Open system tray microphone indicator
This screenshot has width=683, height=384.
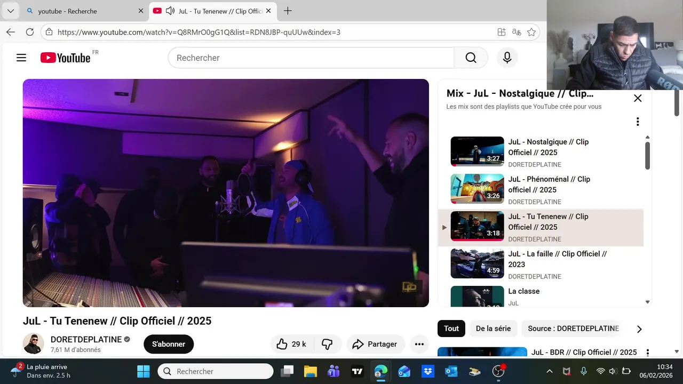(584, 371)
